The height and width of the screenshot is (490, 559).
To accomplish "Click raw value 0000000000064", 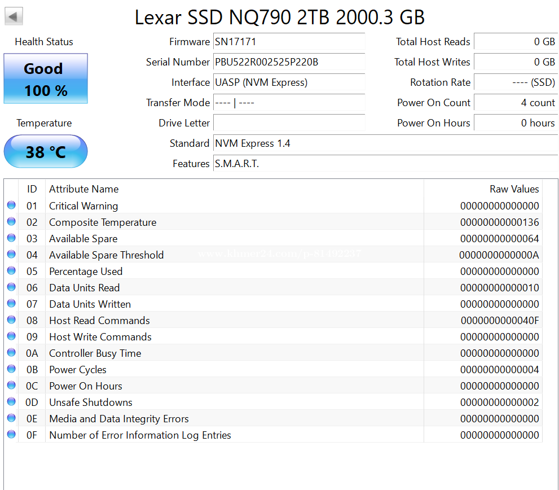I will tap(499, 239).
